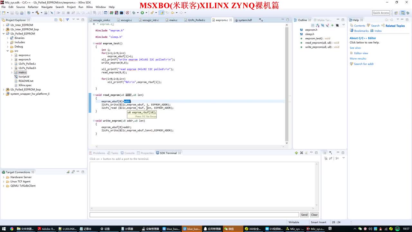
Task: Toggle Hide Non-Public Members green dot icon
Action: [x=332, y=25]
